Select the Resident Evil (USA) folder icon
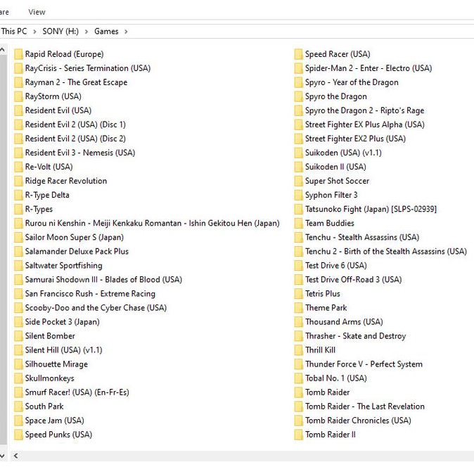The height and width of the screenshot is (474, 474). click(18, 110)
